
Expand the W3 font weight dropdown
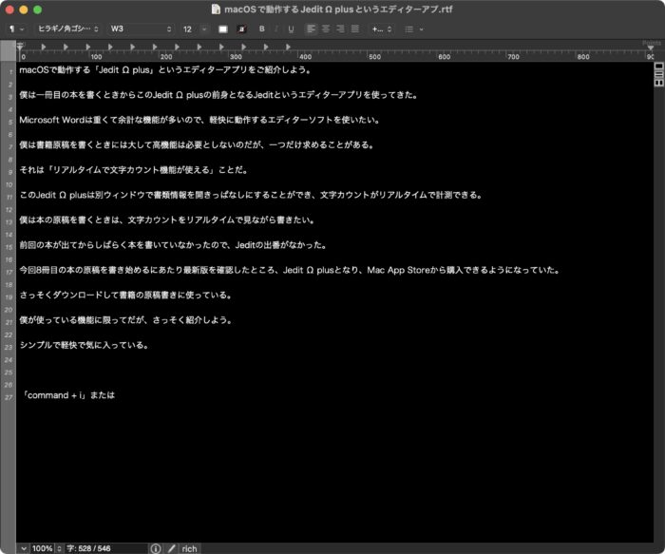coord(140,29)
